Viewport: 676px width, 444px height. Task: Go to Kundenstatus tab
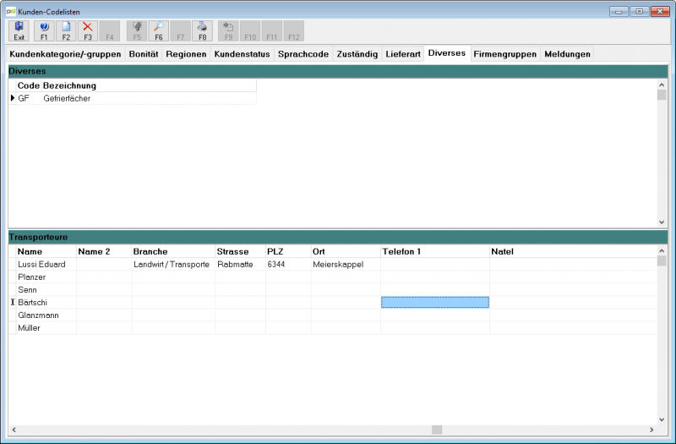[x=242, y=54]
